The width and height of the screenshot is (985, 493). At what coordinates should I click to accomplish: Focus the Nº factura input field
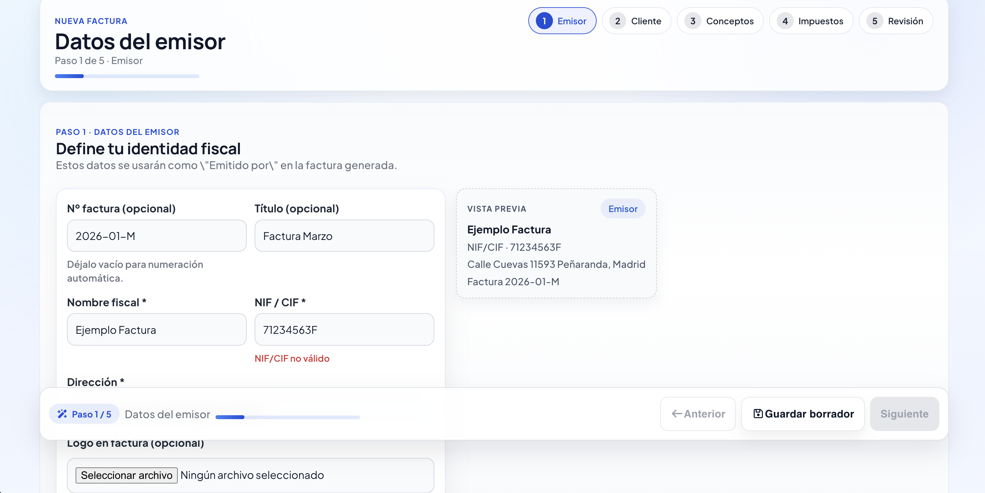pyautogui.click(x=157, y=236)
